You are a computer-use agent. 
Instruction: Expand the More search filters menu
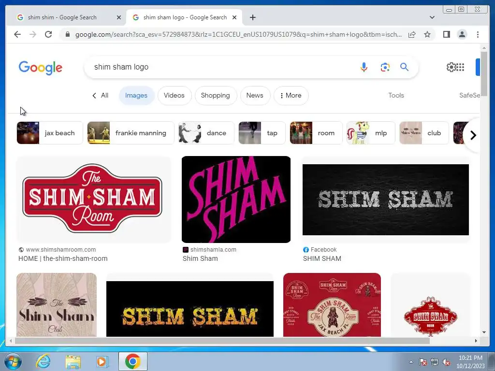tap(291, 95)
